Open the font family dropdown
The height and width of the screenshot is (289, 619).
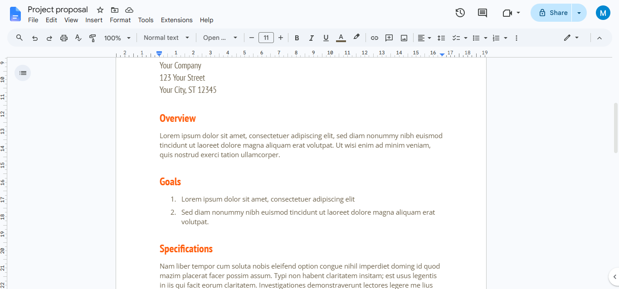pos(220,38)
